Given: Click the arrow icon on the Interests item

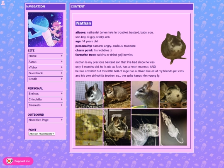Looking at the screenshot, I should [62, 105].
